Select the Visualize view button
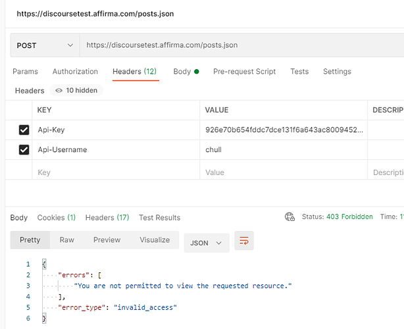The width and height of the screenshot is (404, 329). tap(155, 240)
